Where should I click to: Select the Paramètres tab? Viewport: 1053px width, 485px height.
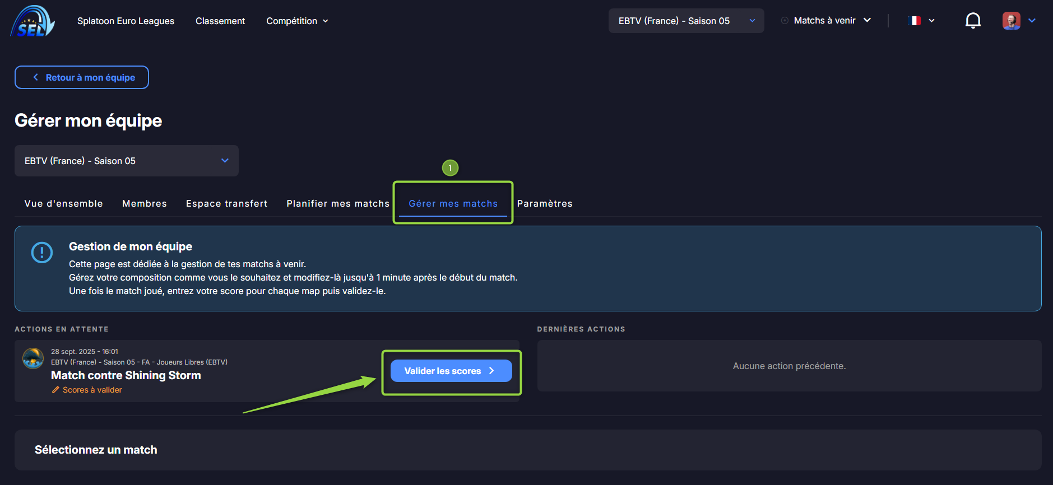click(545, 203)
